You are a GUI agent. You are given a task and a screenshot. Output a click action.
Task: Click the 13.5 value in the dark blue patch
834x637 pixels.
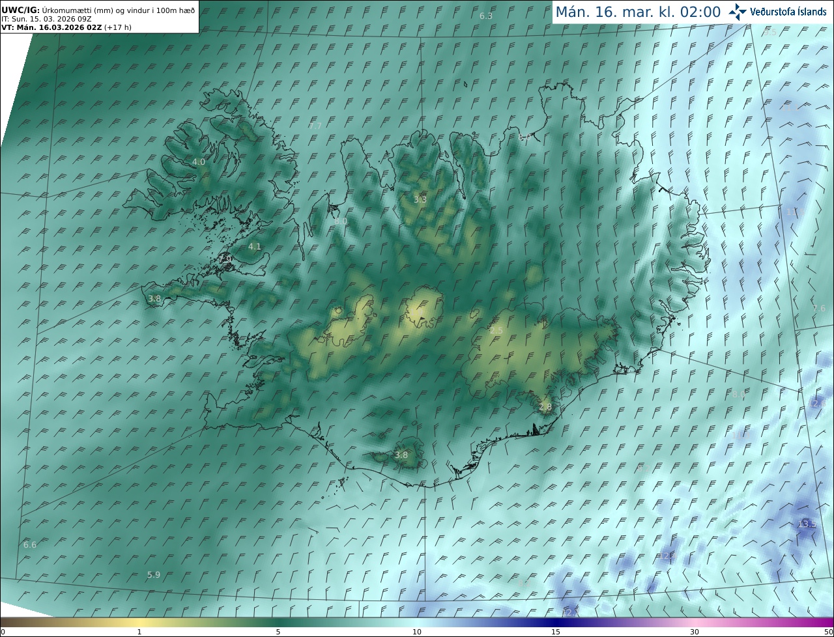point(807,524)
